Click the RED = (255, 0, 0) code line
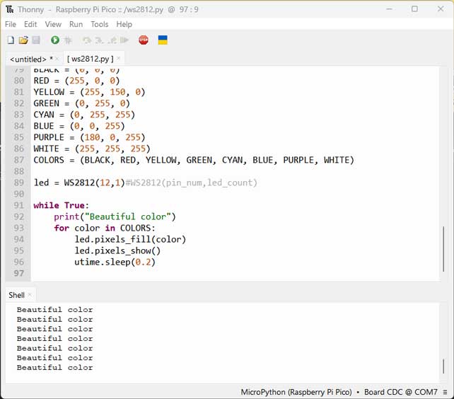 click(x=76, y=81)
